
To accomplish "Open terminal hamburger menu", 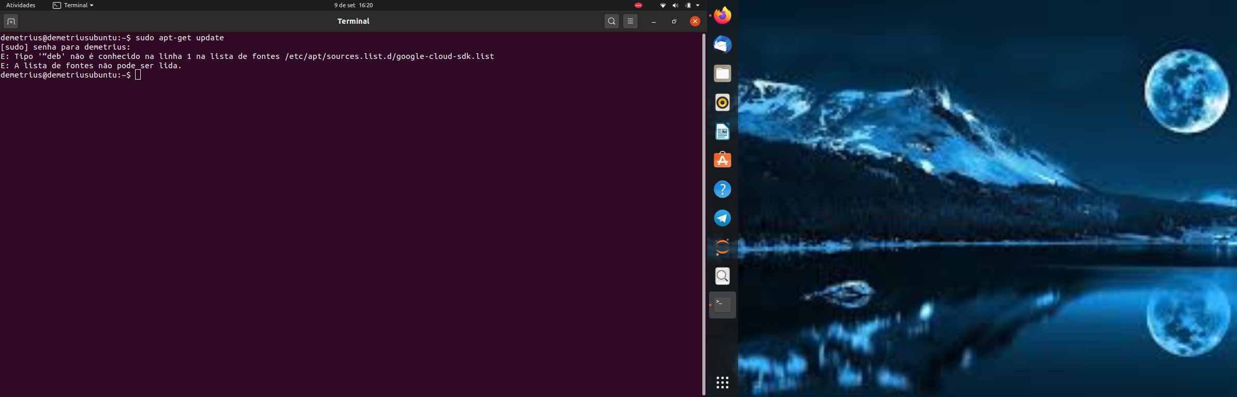I will [x=630, y=21].
